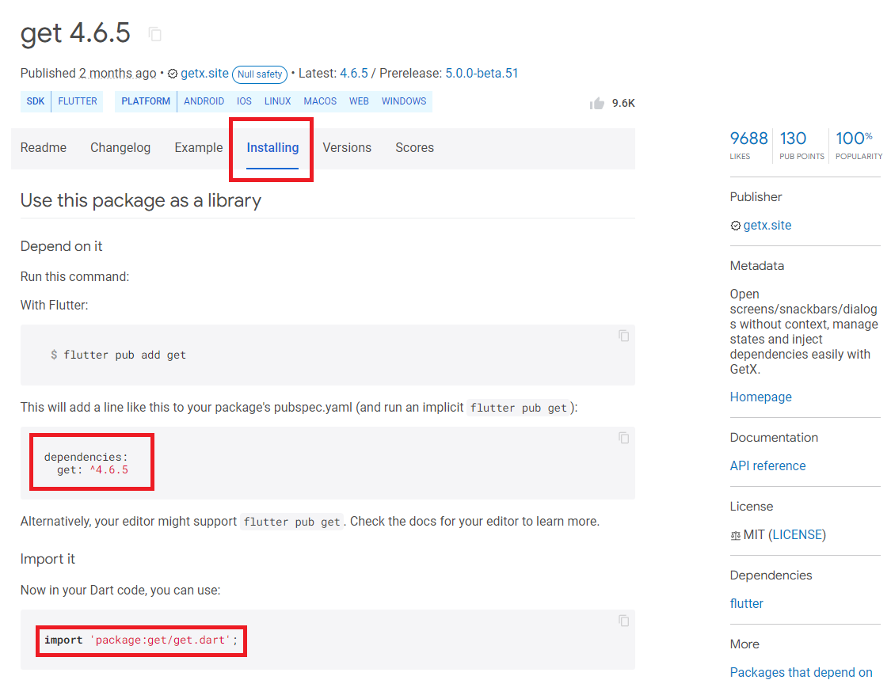Screen dimensions: 891x680
Task: Click the 'Depend on it' heading
Action: tap(61, 246)
